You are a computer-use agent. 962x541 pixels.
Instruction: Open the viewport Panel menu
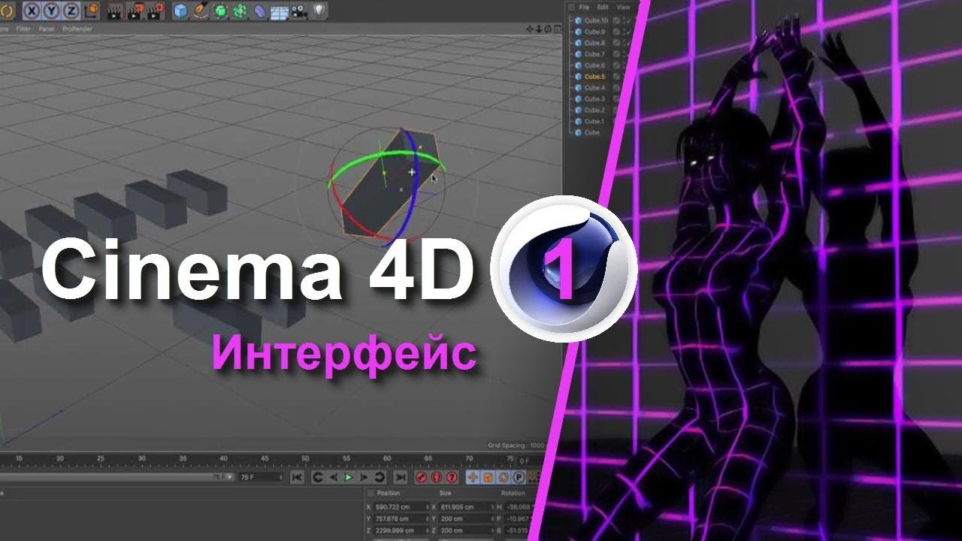[47, 29]
